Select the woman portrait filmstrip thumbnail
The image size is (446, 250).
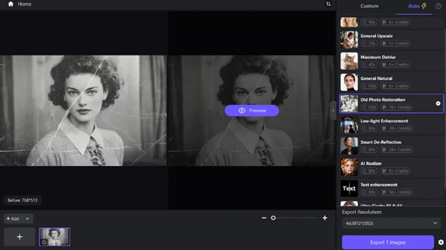coord(55,237)
